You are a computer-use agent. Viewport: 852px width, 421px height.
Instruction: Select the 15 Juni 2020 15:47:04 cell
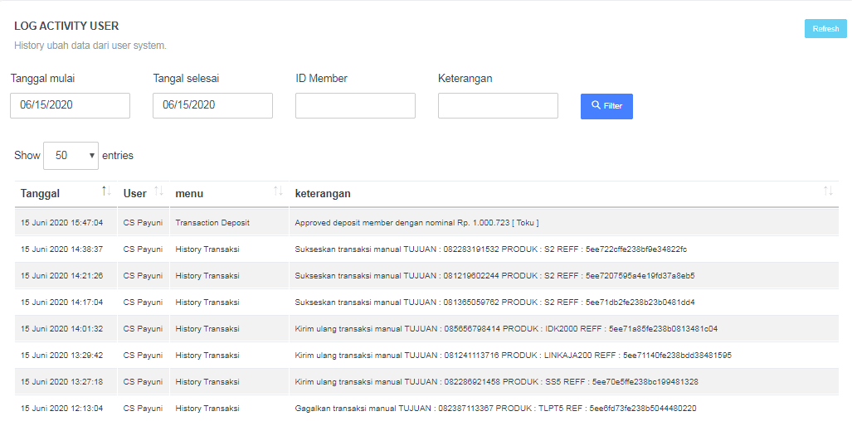[x=66, y=222]
